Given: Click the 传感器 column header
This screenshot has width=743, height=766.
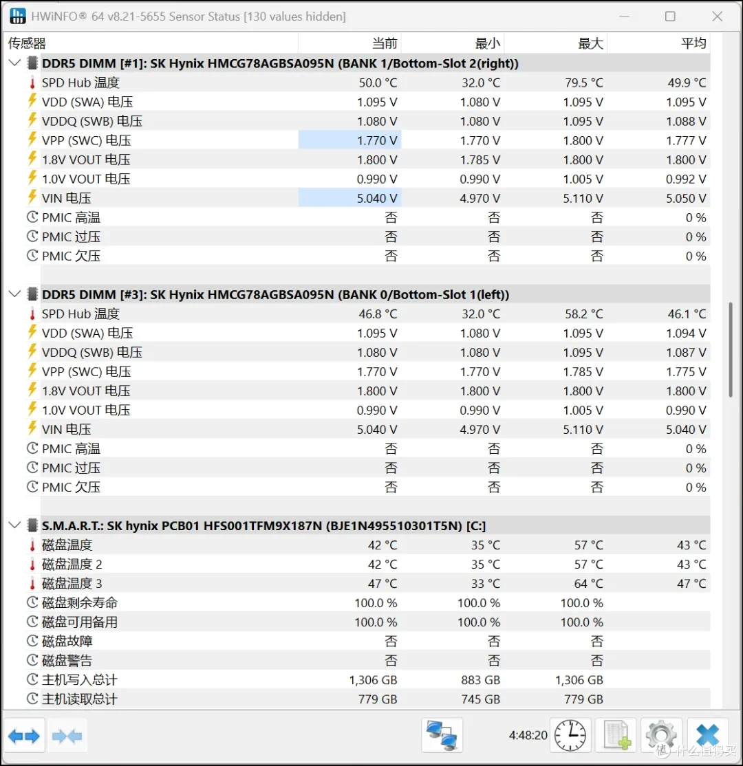Looking at the screenshot, I should pos(151,43).
